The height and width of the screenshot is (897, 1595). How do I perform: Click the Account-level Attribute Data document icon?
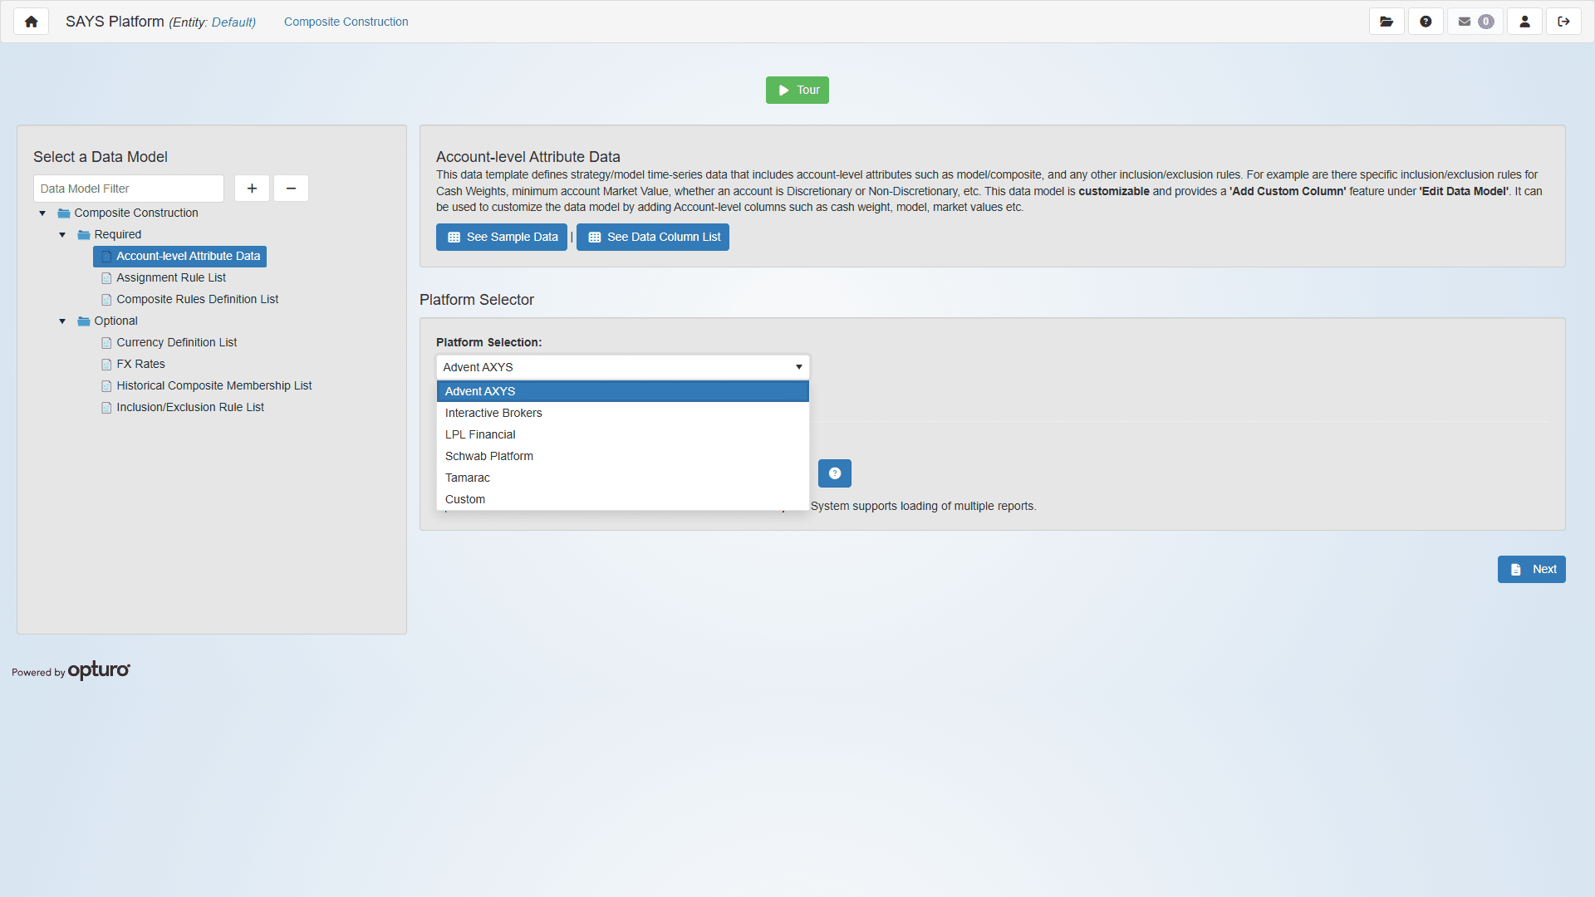106,257
